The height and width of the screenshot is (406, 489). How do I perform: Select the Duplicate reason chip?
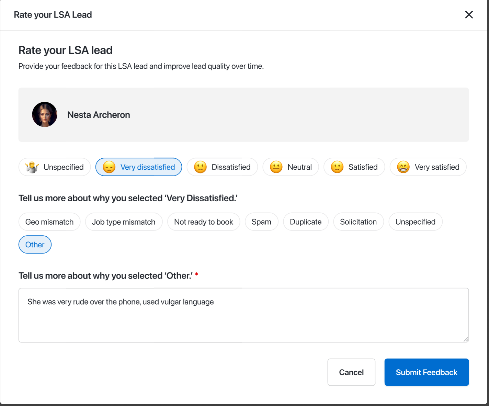coord(306,222)
